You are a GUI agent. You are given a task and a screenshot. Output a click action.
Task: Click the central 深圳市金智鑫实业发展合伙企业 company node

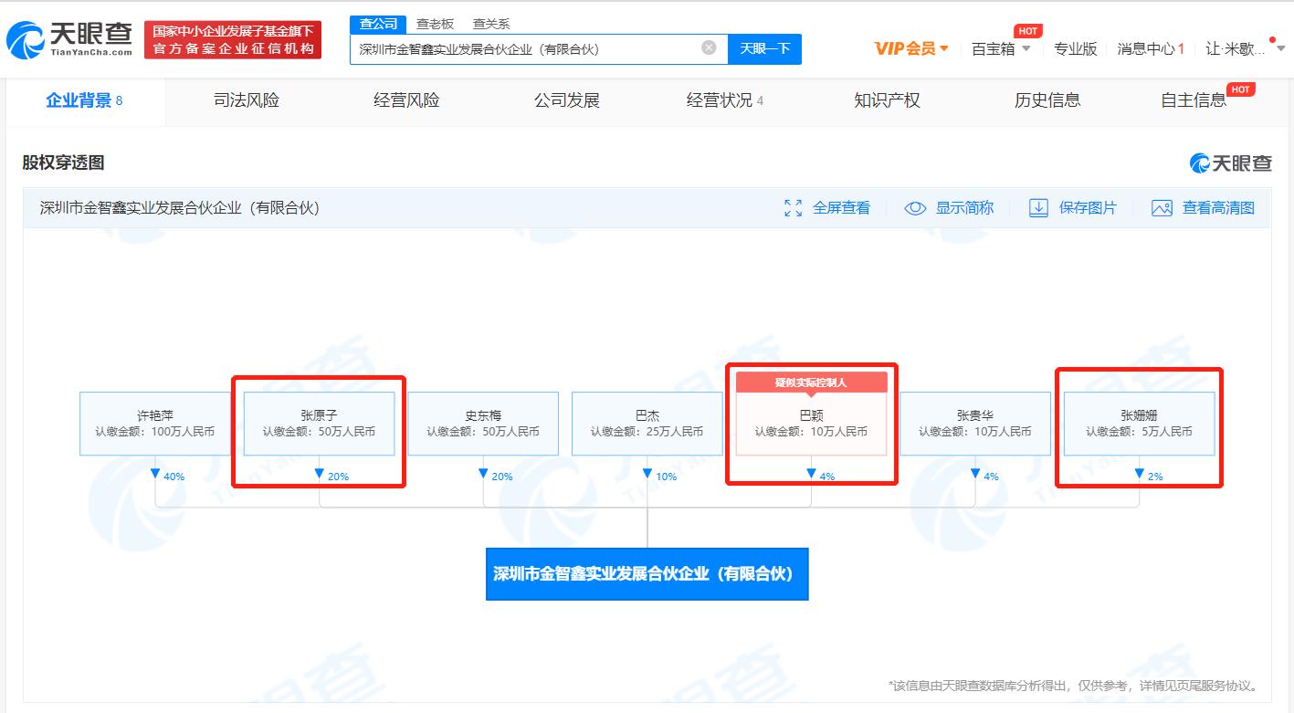click(647, 574)
